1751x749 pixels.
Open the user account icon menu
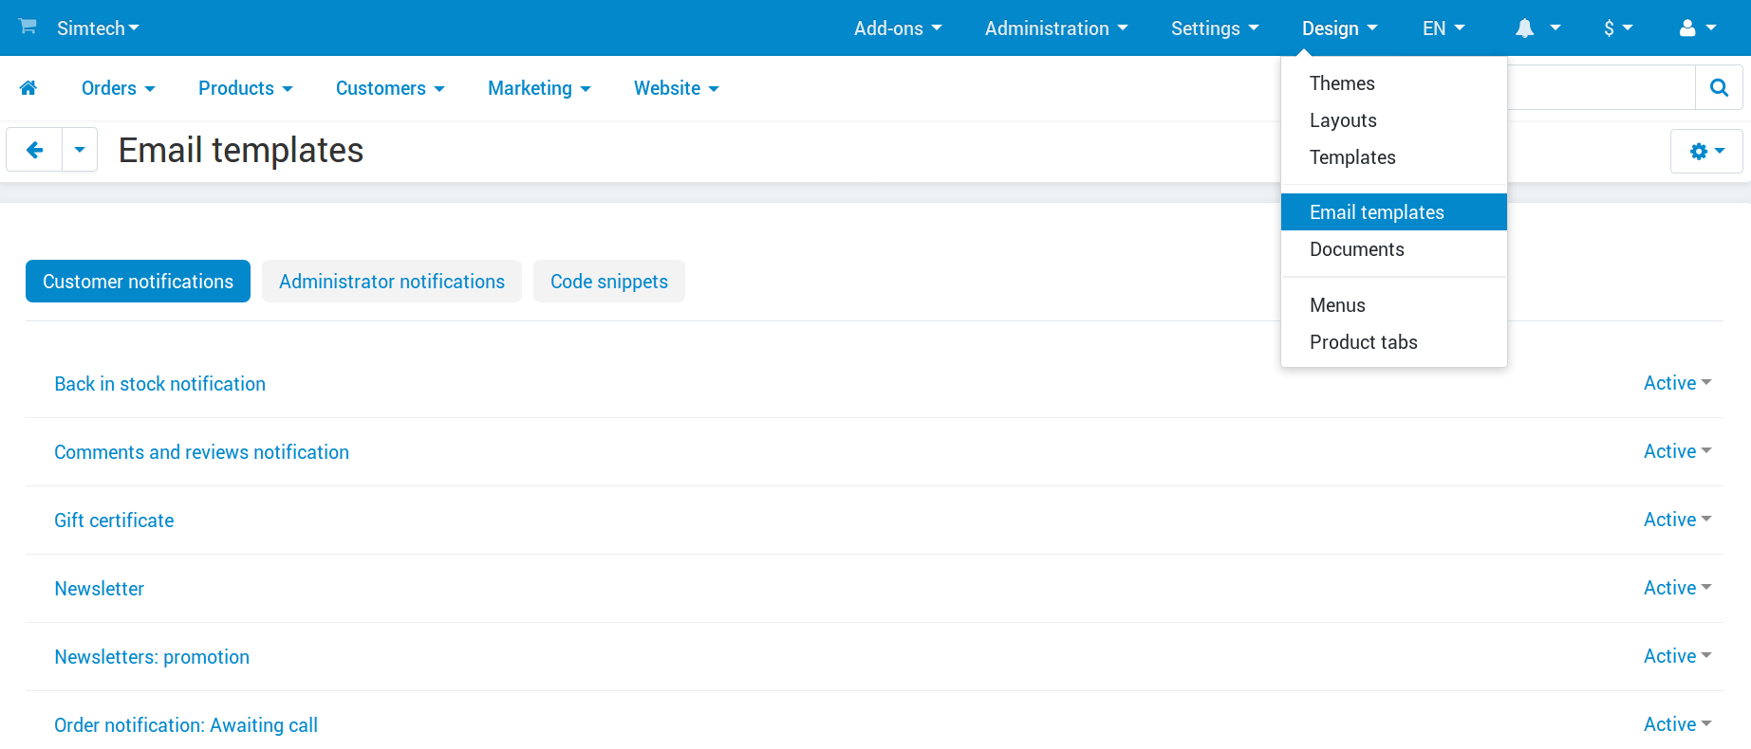pos(1698,28)
